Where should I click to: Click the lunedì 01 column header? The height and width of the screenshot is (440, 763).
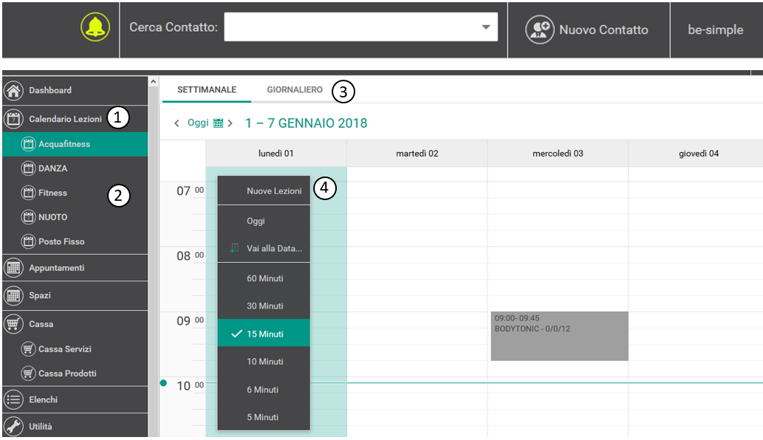276,153
